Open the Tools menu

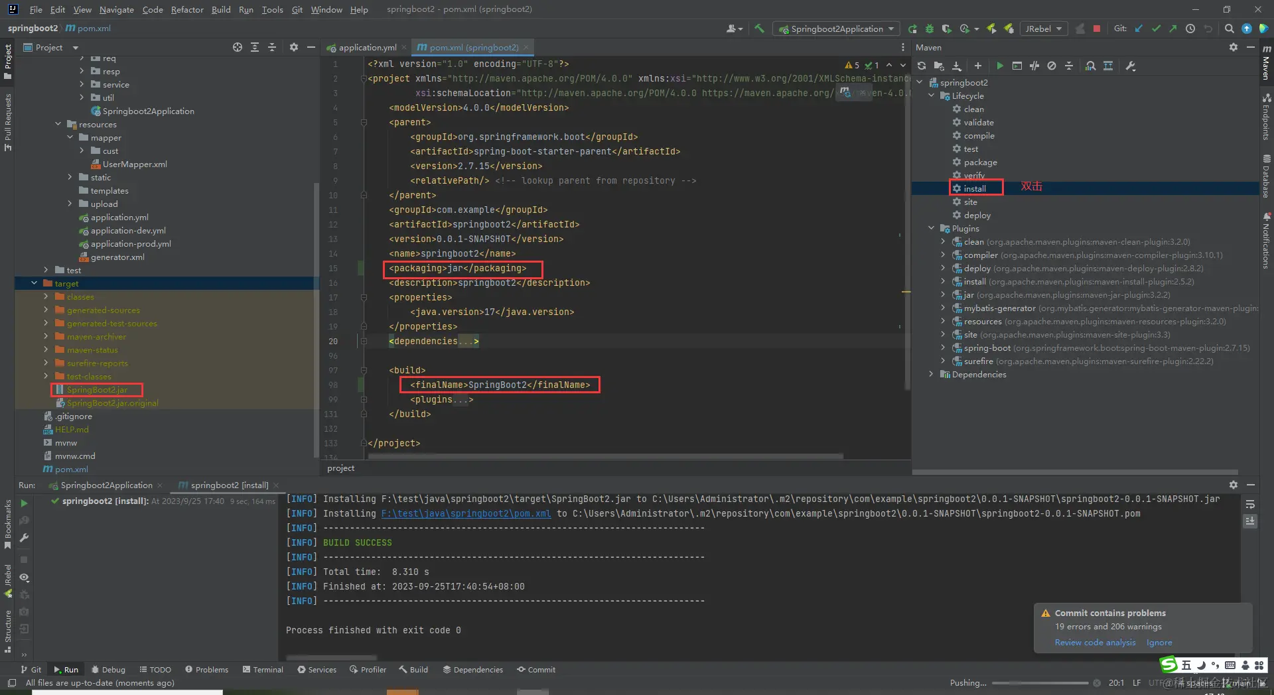pos(272,9)
